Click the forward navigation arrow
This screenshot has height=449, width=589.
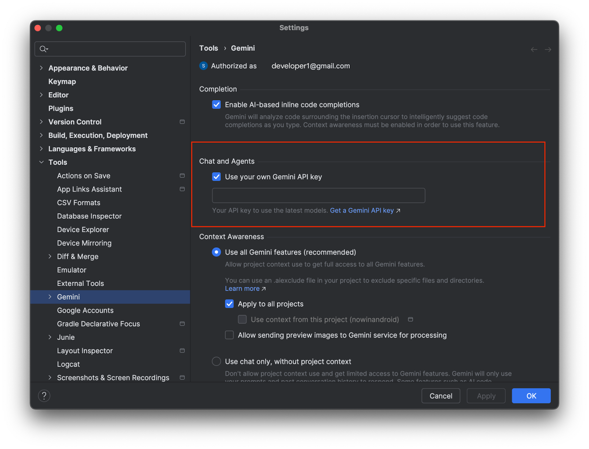click(548, 49)
